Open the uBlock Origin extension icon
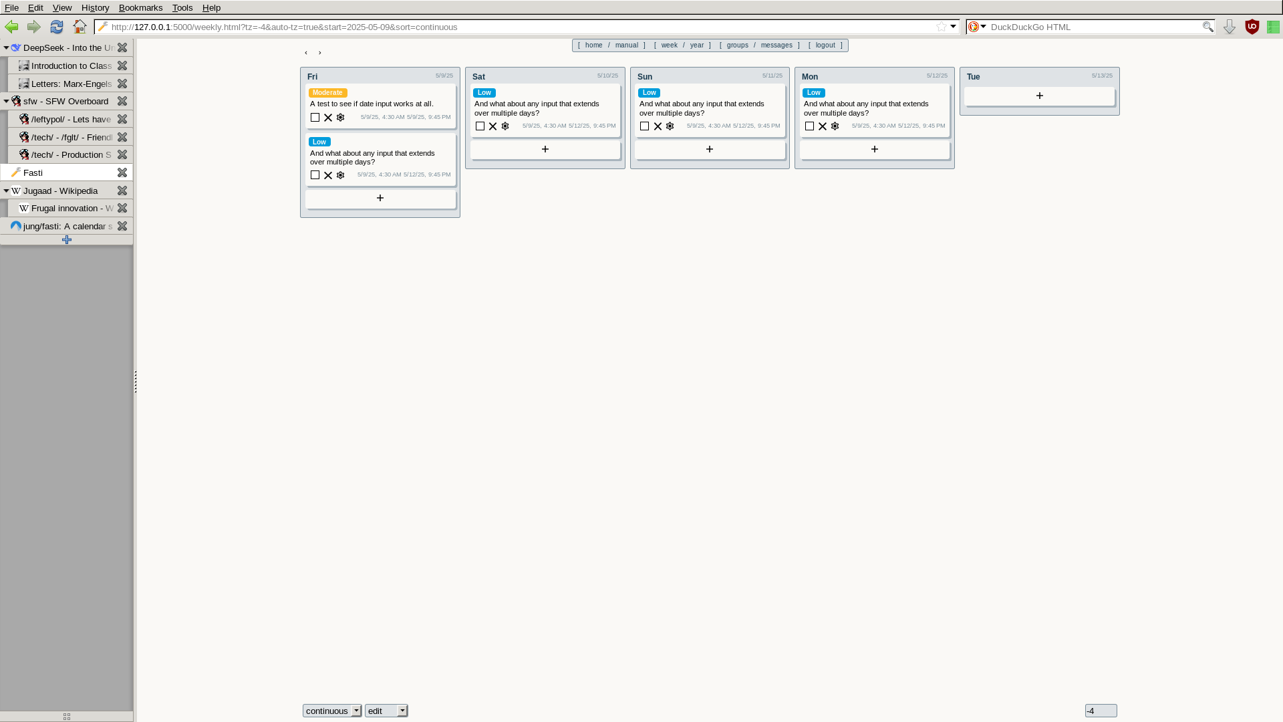This screenshot has height=722, width=1283. click(1252, 27)
